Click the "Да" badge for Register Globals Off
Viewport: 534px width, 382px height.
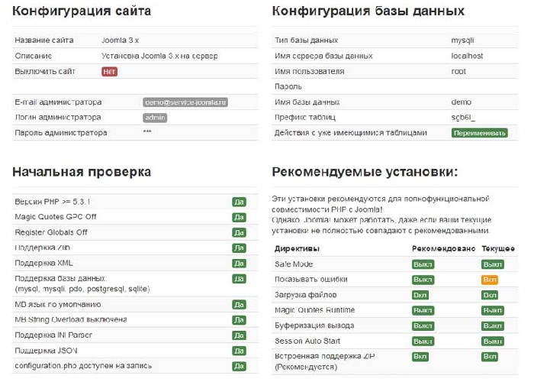(239, 232)
